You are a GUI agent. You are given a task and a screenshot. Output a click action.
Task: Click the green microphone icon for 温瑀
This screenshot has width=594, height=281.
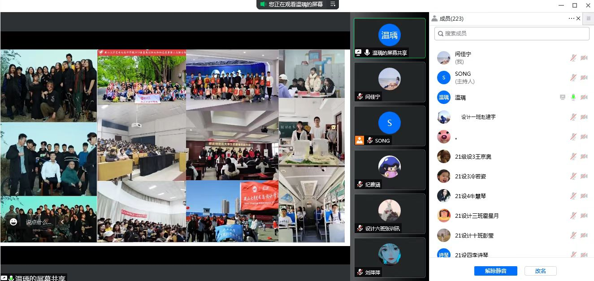pos(573,97)
